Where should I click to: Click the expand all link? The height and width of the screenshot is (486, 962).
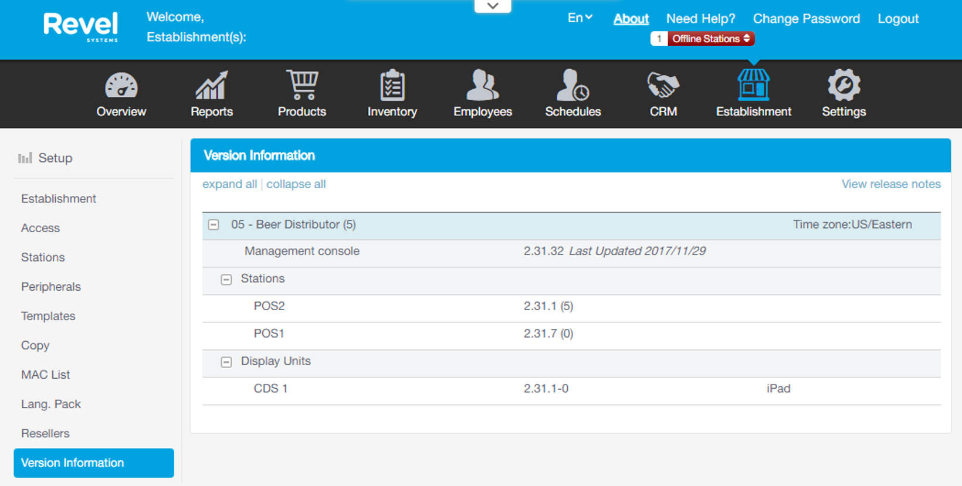(x=230, y=184)
